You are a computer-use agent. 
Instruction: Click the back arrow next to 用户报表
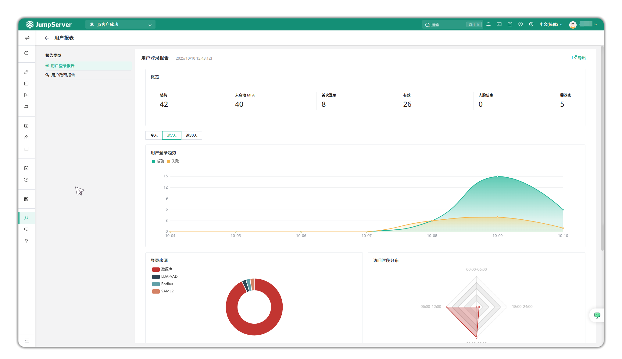coord(47,38)
